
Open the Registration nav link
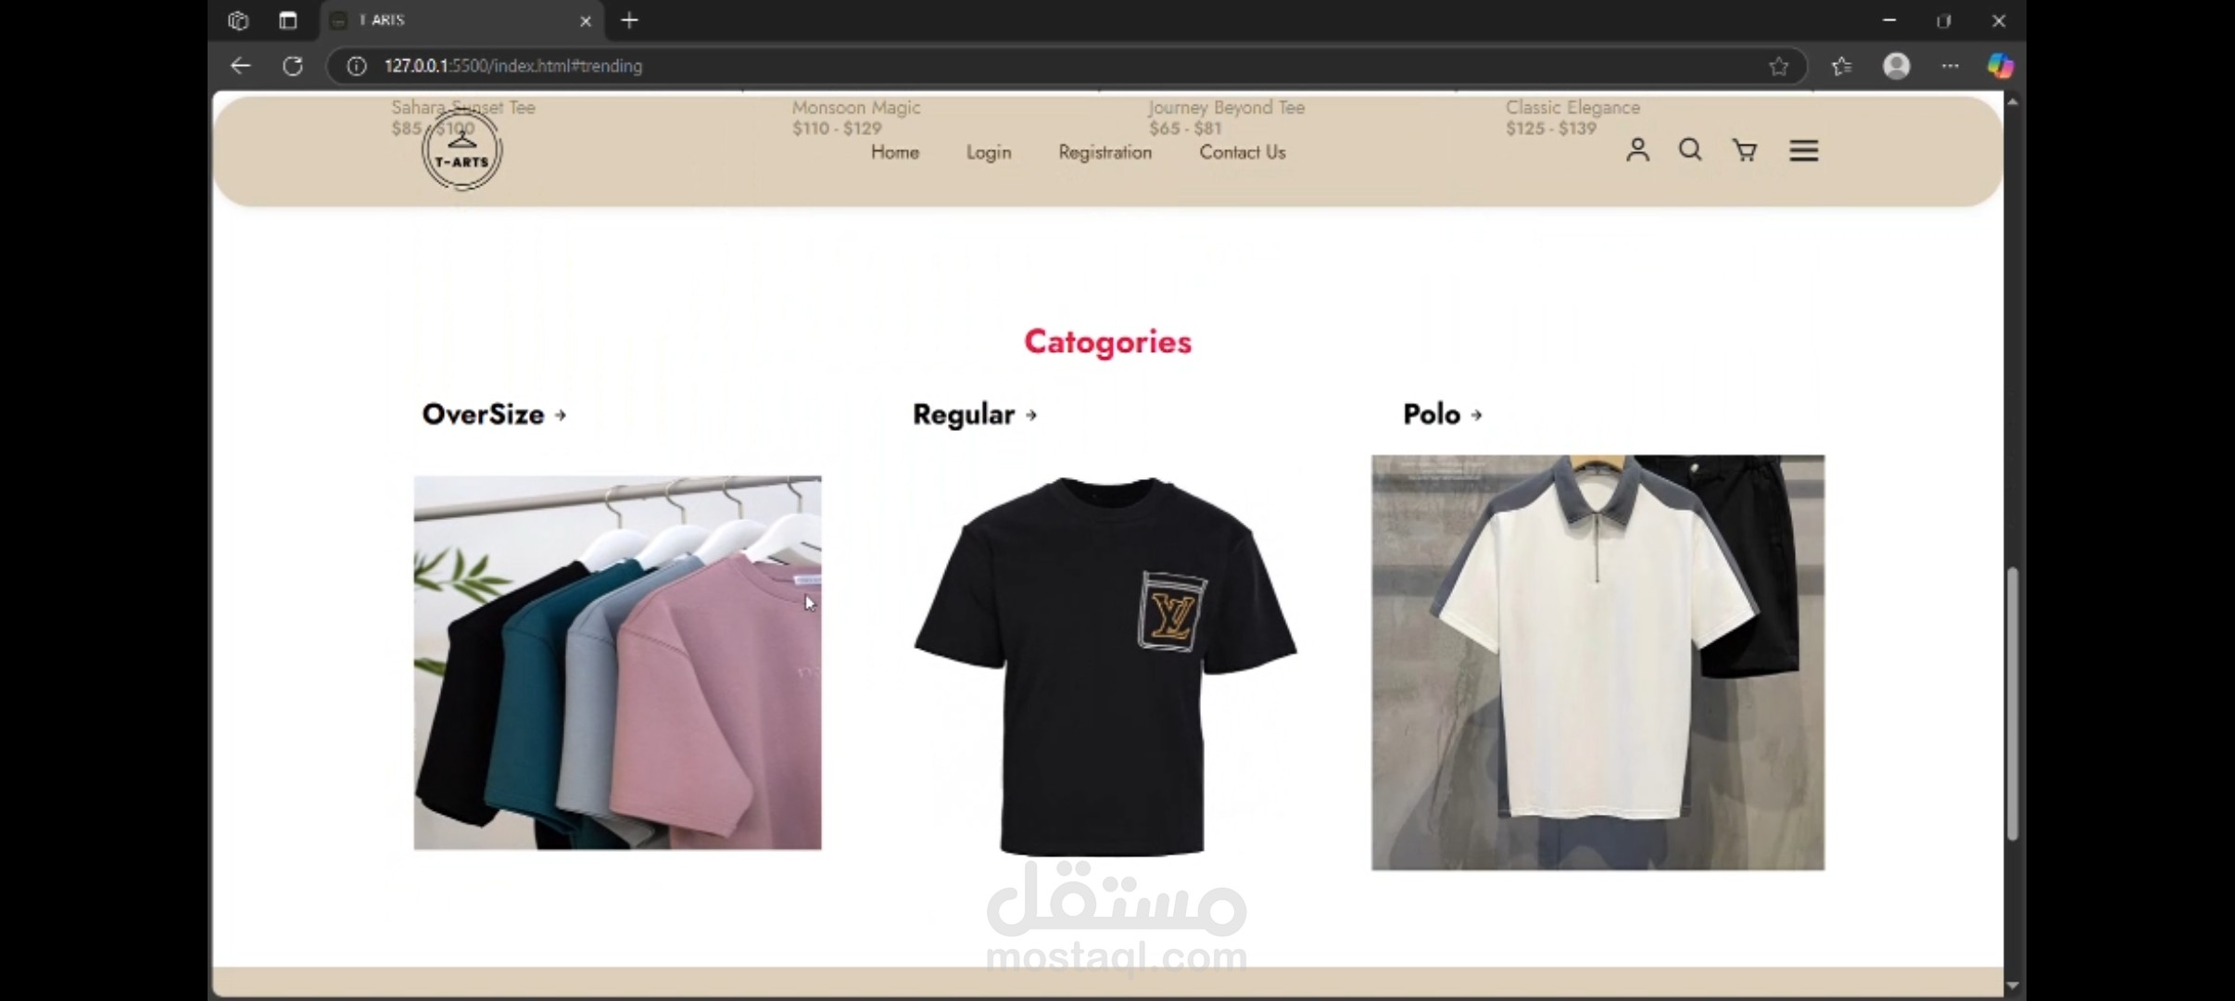click(1105, 152)
